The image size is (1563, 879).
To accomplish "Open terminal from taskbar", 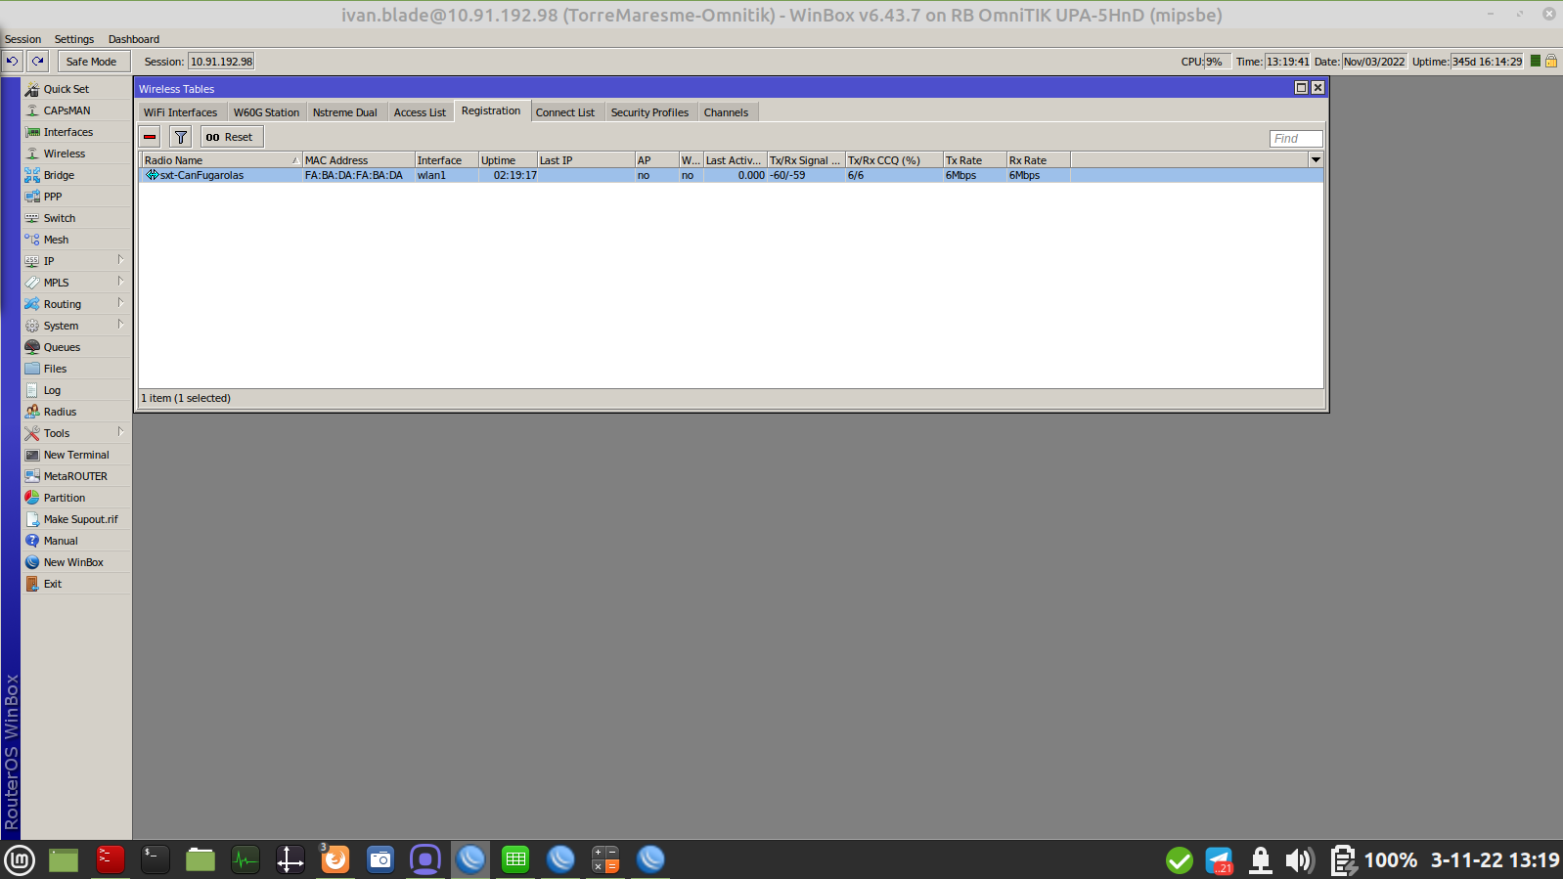I will pyautogui.click(x=156, y=859).
